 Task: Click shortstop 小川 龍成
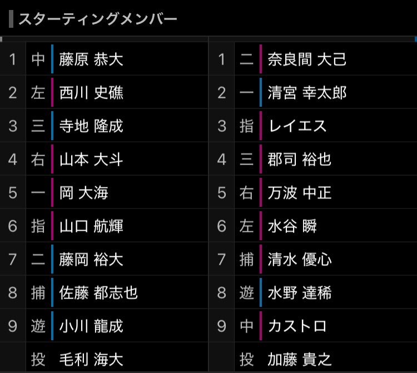[x=91, y=326]
